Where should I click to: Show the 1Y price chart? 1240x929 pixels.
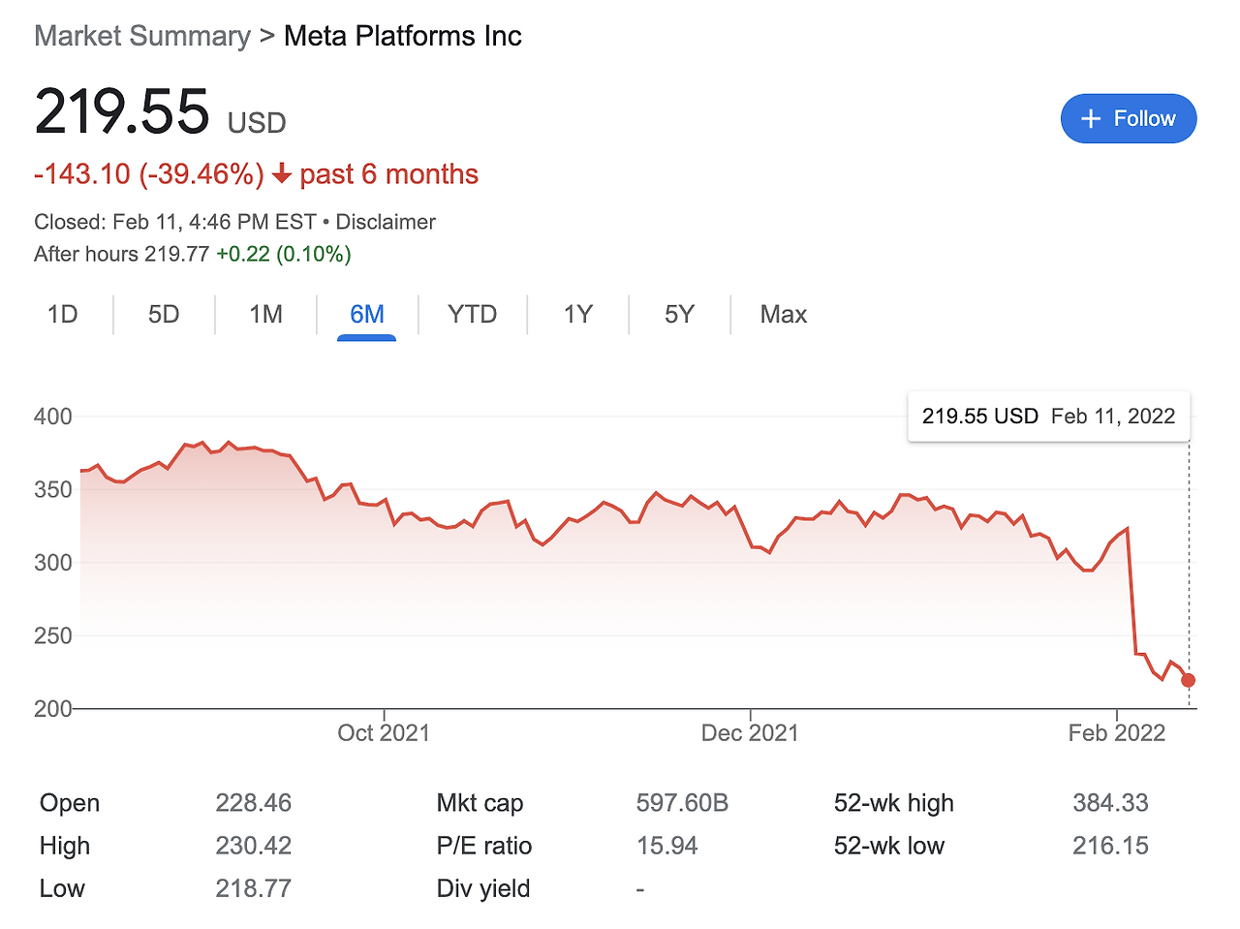click(x=577, y=315)
